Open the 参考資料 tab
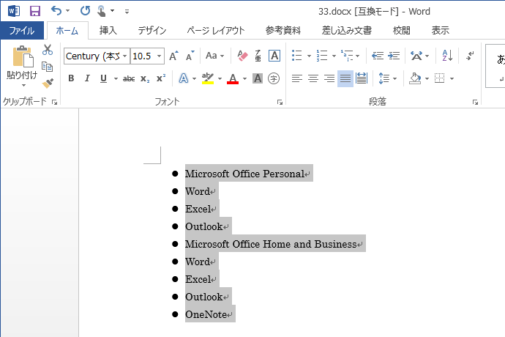 pos(283,31)
